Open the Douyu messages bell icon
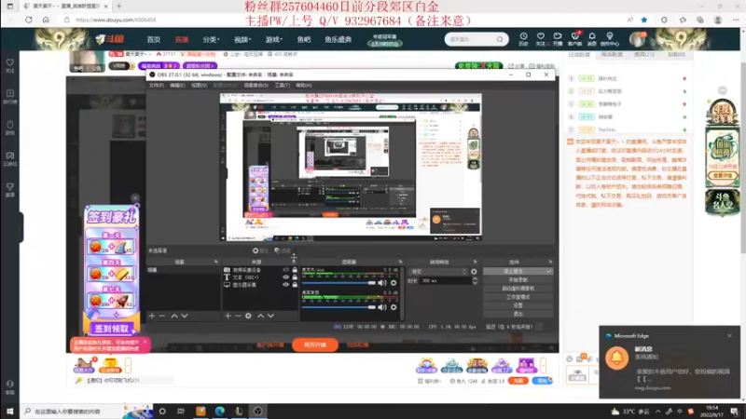 click(x=592, y=39)
